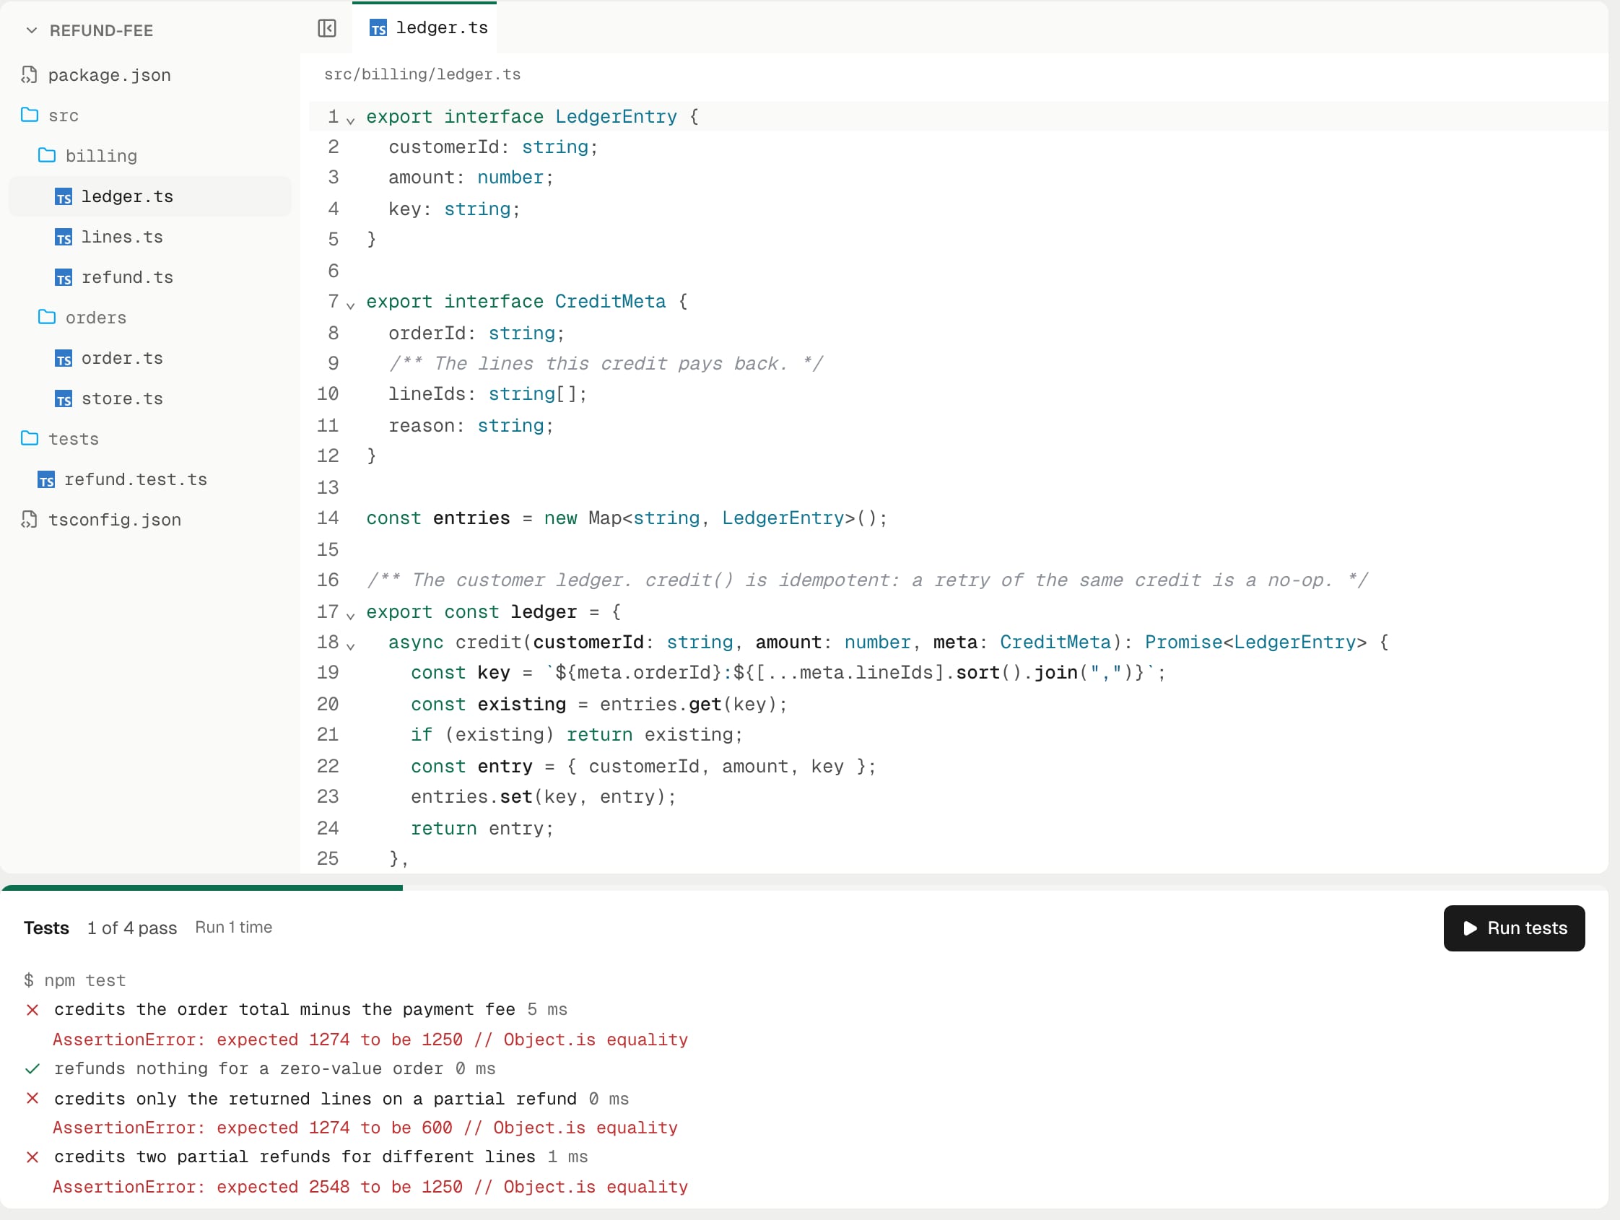Click the '1 of 4 pass' summary

(x=132, y=928)
